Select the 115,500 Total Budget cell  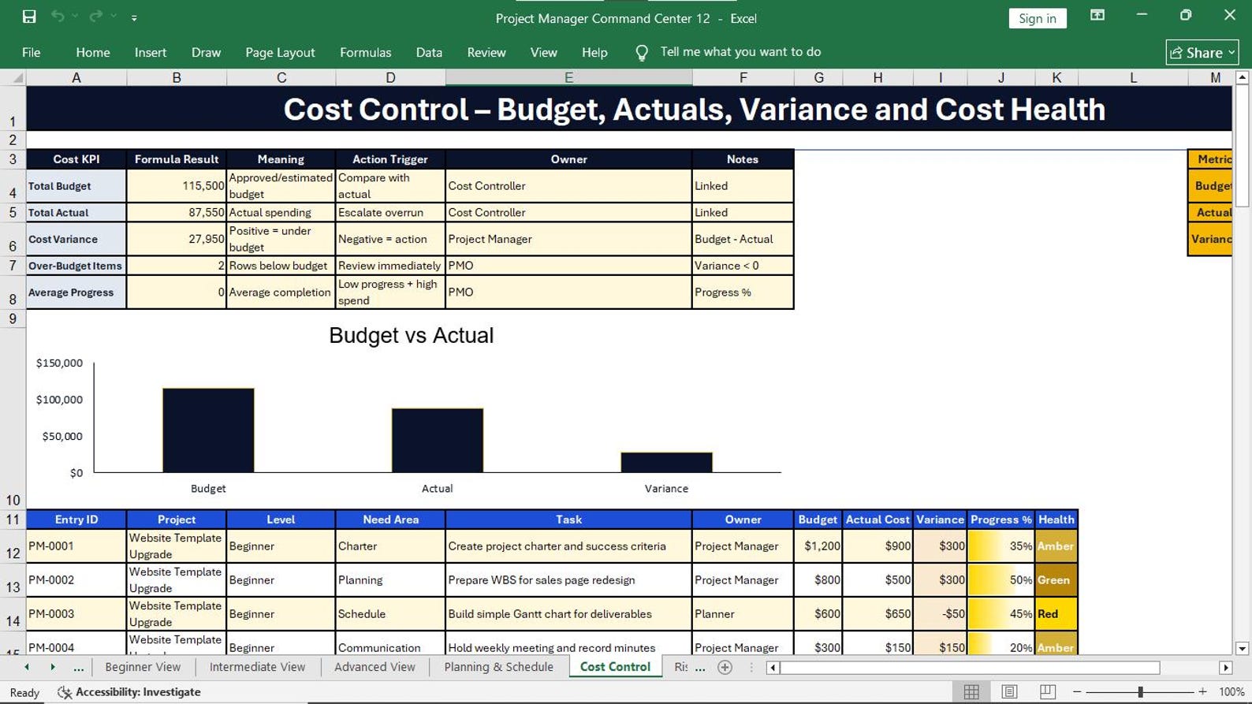click(177, 186)
